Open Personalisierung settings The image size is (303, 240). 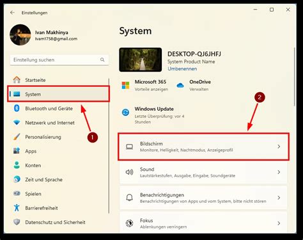point(43,137)
